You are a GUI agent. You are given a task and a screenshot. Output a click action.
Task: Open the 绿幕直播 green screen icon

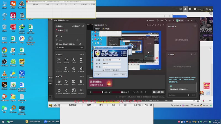pyautogui.click(x=73, y=91)
